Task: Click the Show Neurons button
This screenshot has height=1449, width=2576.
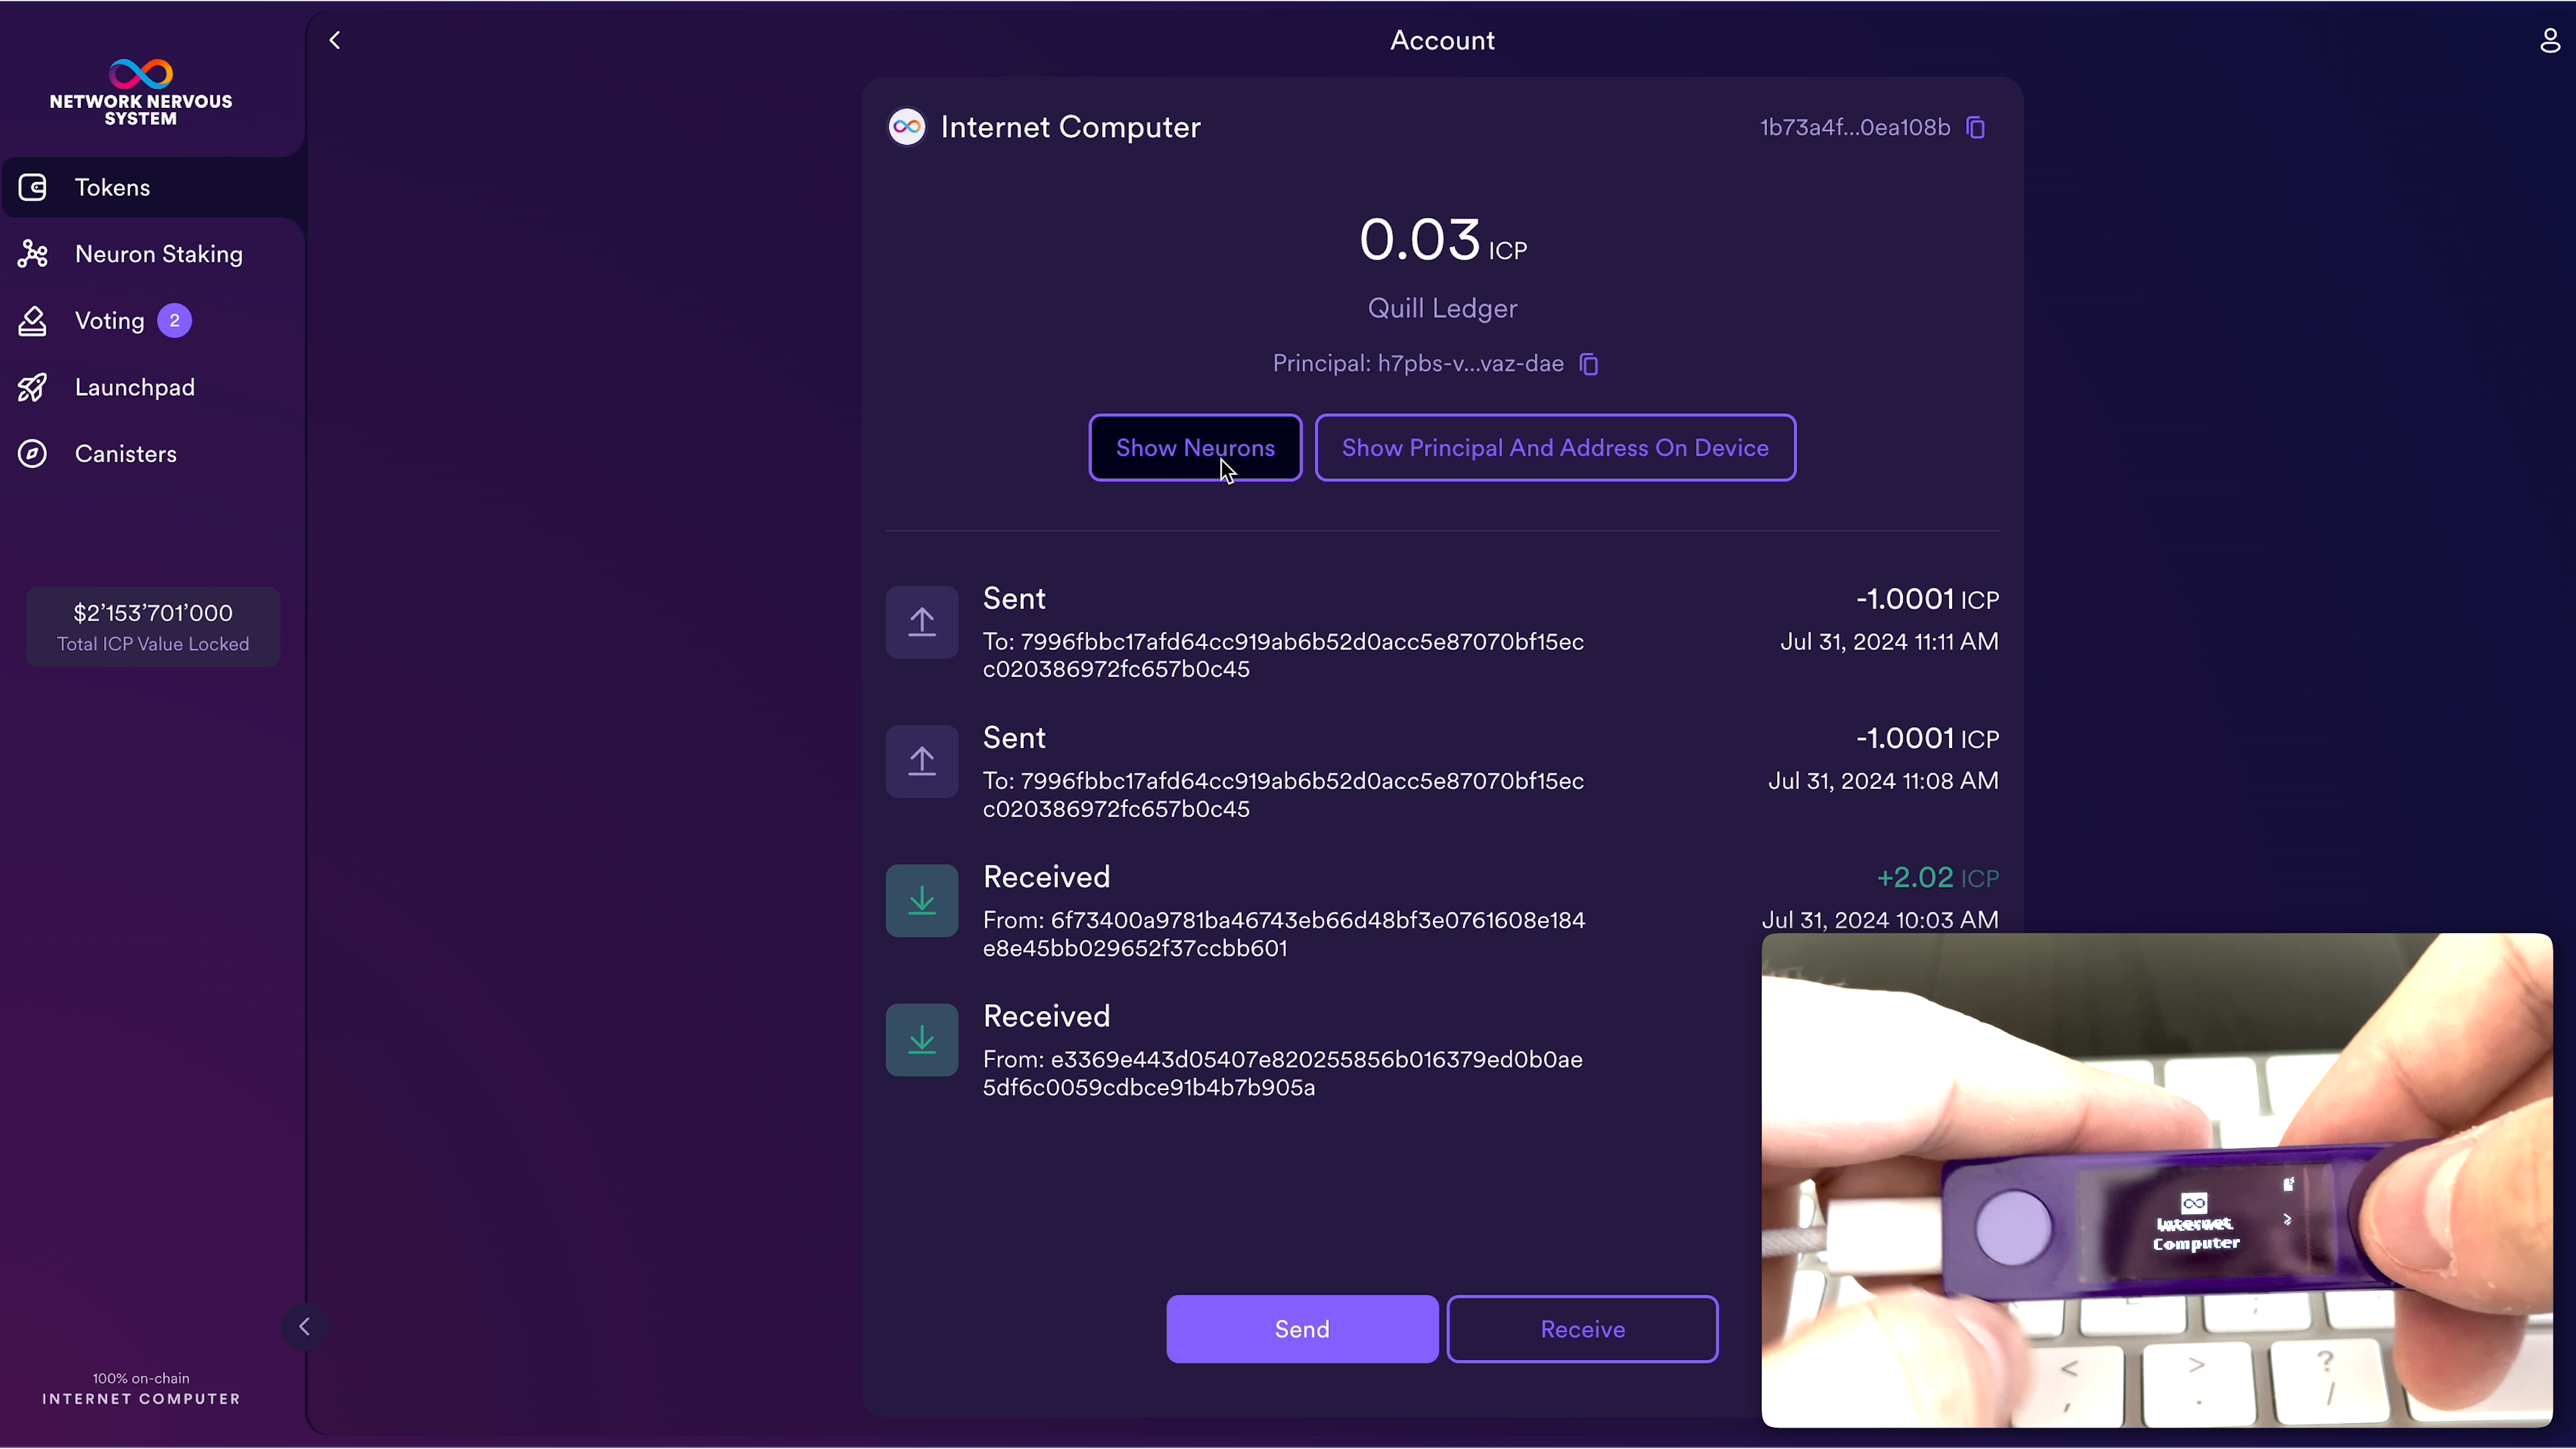Action: click(1196, 447)
